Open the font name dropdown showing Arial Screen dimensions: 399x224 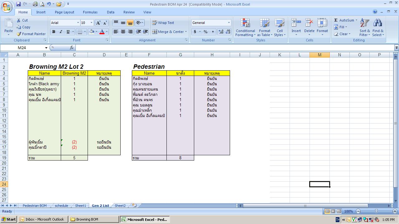(78, 23)
